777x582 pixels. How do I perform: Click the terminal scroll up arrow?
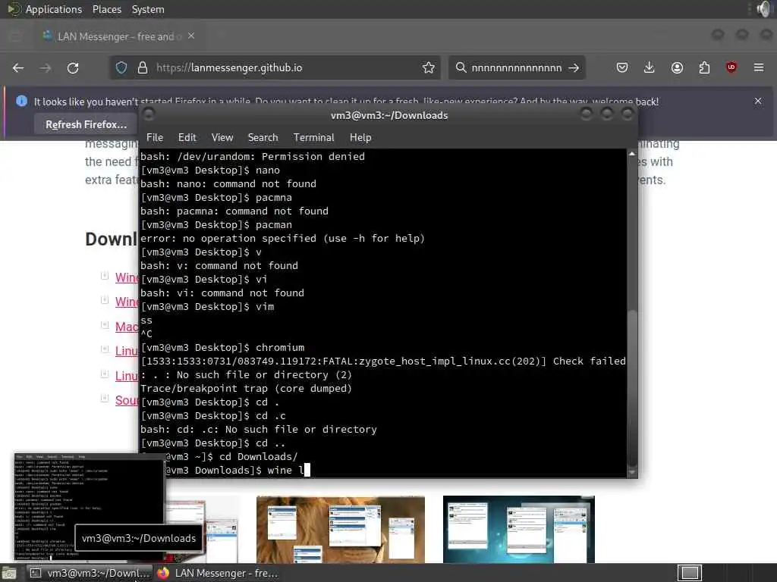[632, 154]
